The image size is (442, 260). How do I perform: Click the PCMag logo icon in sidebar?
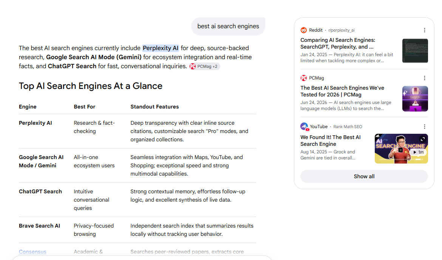[304, 78]
